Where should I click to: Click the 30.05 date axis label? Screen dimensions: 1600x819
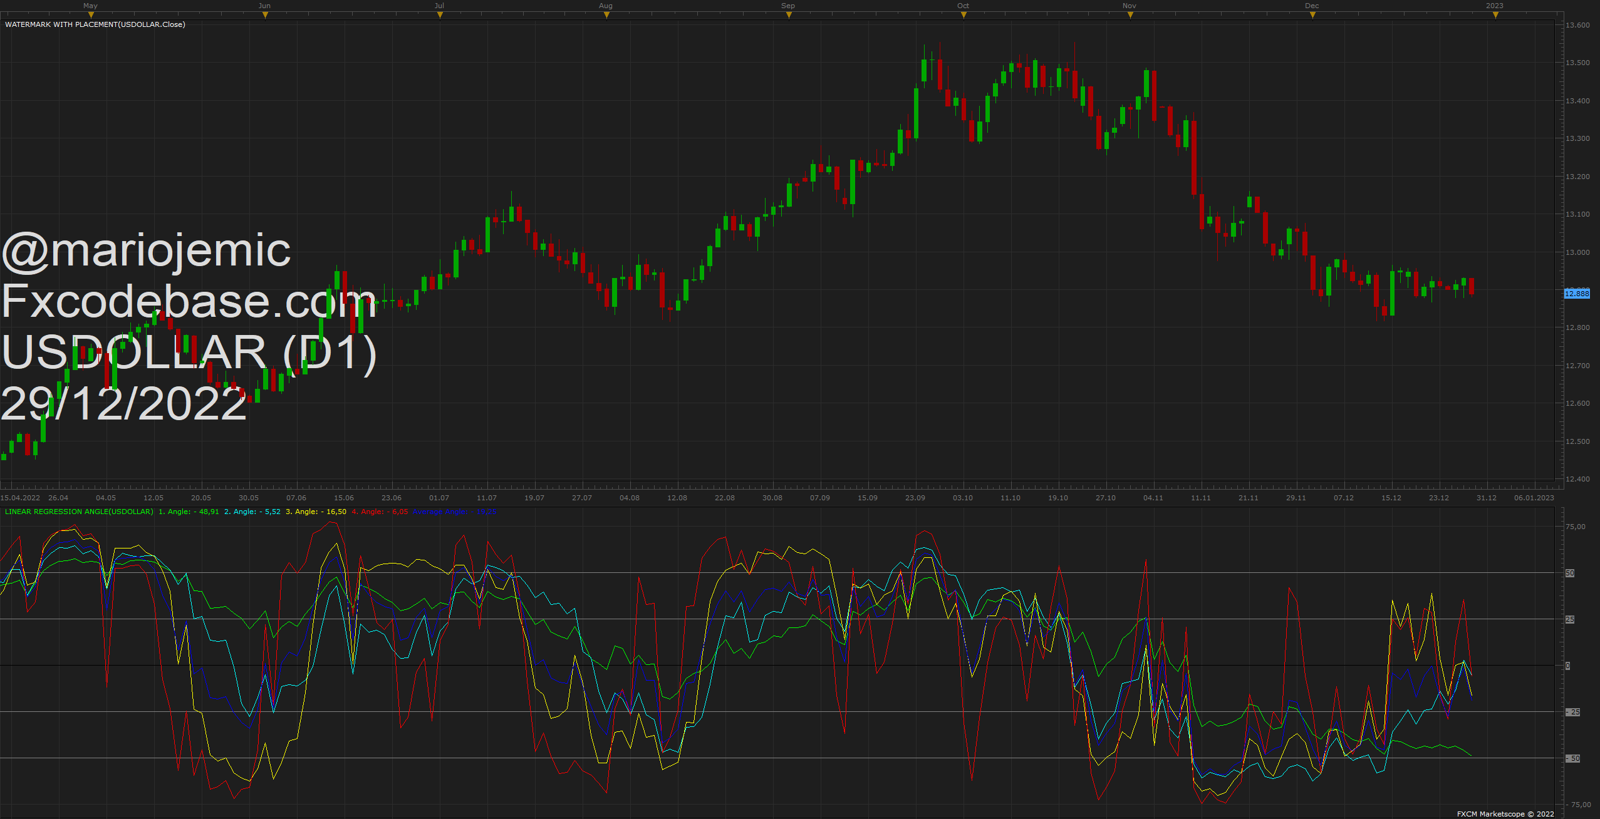[x=249, y=498]
